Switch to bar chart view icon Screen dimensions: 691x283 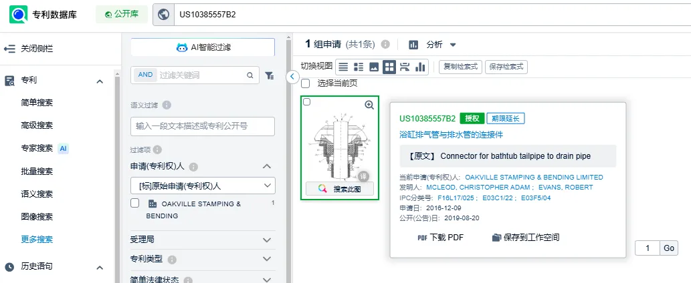[x=420, y=67]
